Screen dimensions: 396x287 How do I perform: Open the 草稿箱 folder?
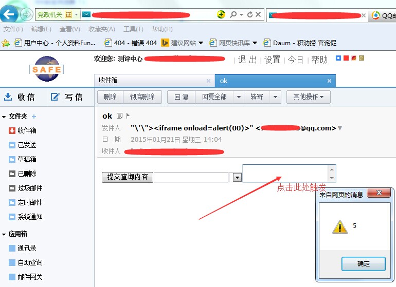23,159
